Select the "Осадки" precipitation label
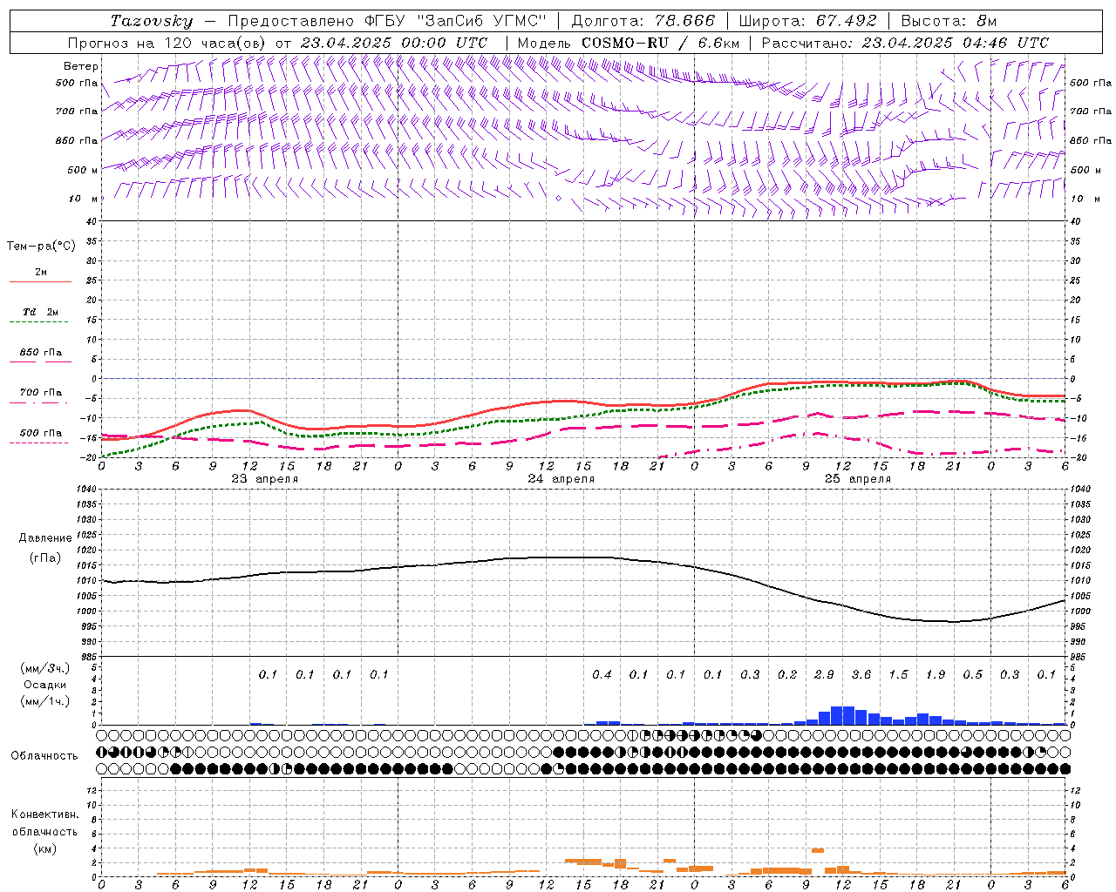Screen dimensions: 1116x892 pyautogui.click(x=45, y=685)
